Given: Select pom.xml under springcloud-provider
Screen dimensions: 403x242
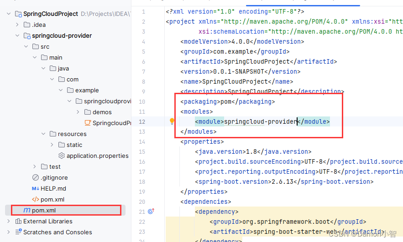Looking at the screenshot, I should click(x=52, y=199).
